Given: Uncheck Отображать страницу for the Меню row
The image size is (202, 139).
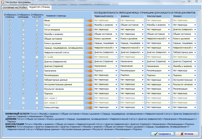Looking at the screenshot, I should [x=10, y=20].
